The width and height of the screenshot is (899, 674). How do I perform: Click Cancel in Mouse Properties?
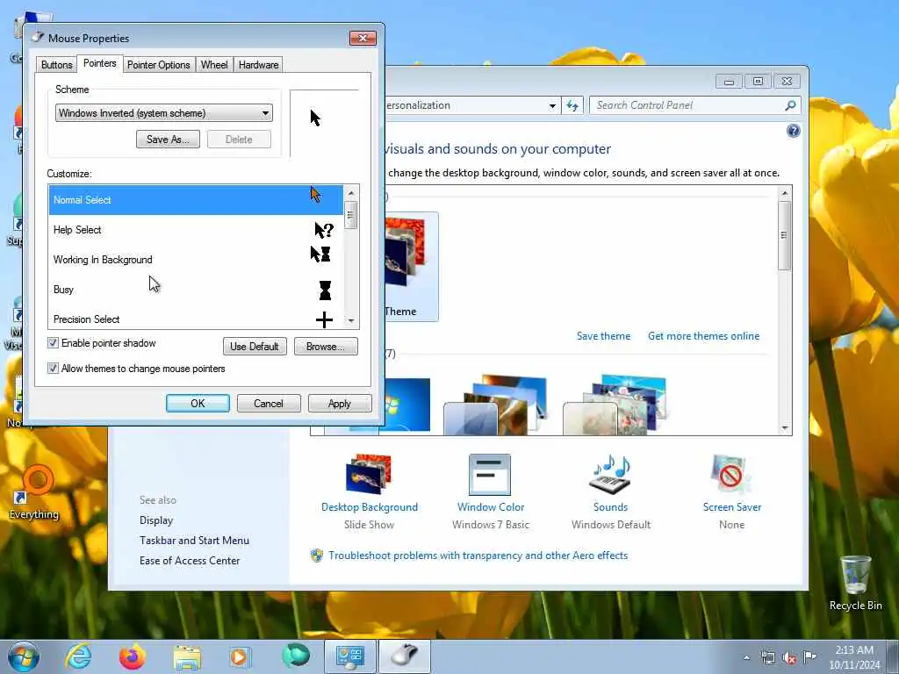pos(269,404)
